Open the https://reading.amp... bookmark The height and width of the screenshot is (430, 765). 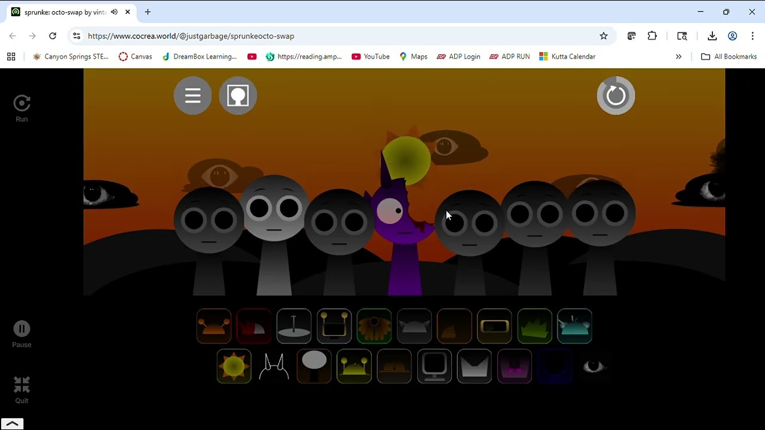point(304,57)
